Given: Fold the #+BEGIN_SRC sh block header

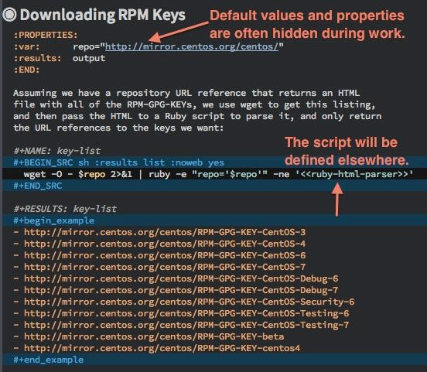Looking at the screenshot, I should 119,162.
